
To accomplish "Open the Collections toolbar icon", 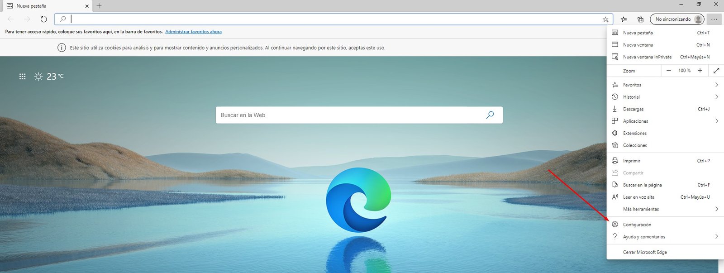I will tap(640, 19).
